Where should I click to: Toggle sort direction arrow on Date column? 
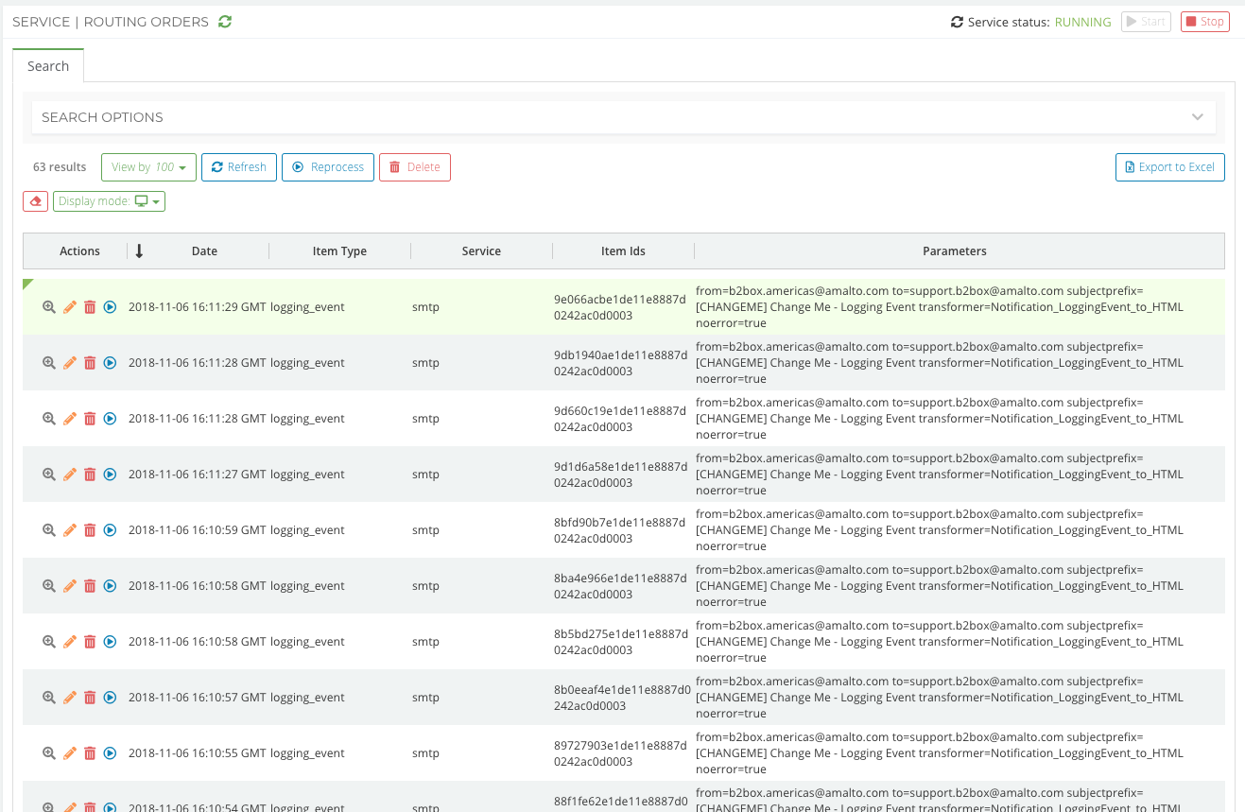coord(139,251)
